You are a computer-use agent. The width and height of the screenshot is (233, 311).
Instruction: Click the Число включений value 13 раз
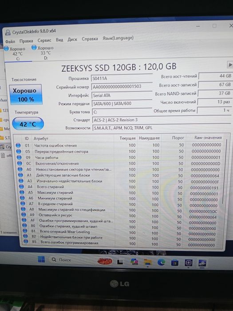pyautogui.click(x=214, y=102)
